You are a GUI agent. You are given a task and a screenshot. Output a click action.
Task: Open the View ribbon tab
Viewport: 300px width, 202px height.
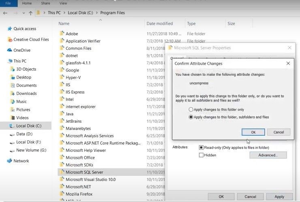(x=63, y=3)
